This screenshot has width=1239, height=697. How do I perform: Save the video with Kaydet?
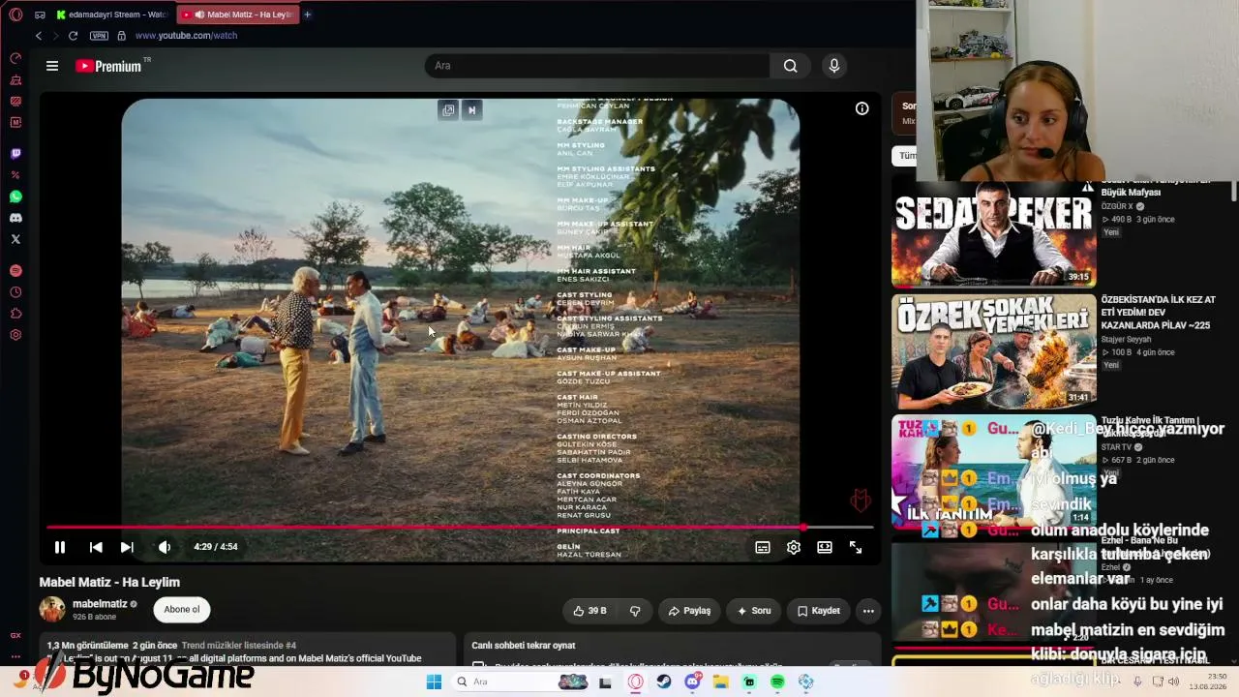[819, 611]
